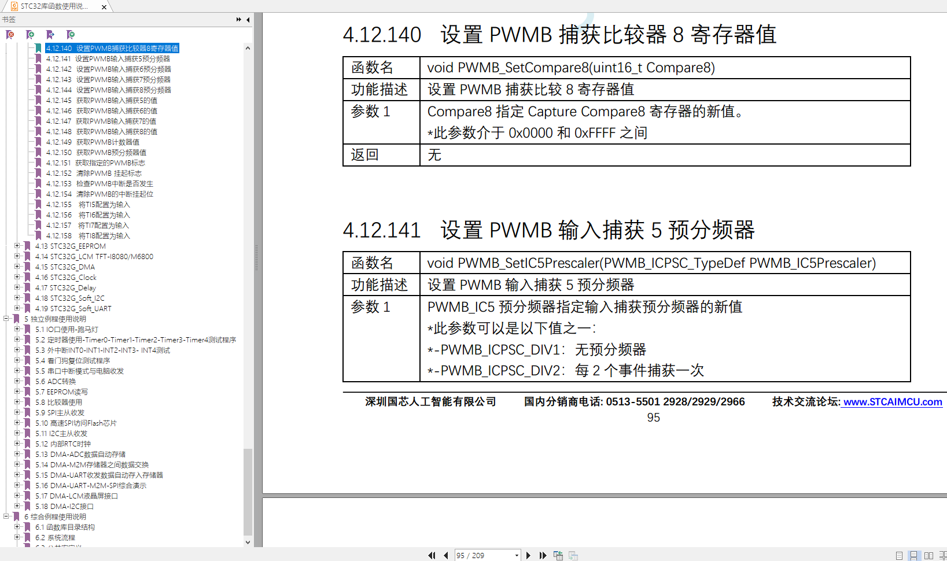Viewport: 947px width, 561px height.
Task: Click the teal bookmark icon for item 4.12.140
Action: point(38,48)
